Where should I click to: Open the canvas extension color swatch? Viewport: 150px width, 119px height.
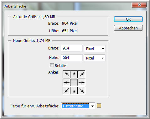click(x=99, y=106)
